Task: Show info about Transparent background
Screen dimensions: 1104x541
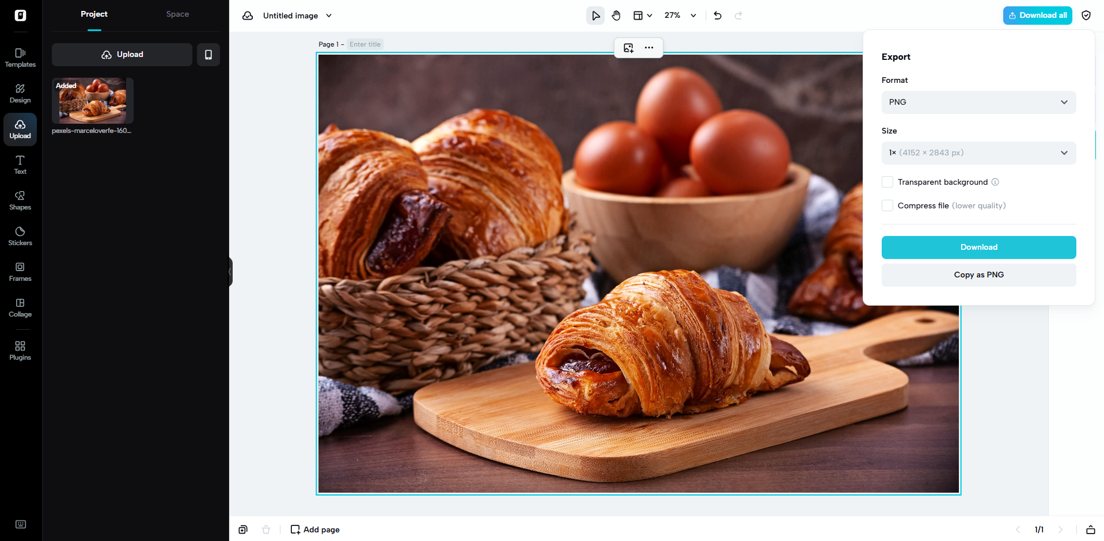Action: [x=995, y=182]
